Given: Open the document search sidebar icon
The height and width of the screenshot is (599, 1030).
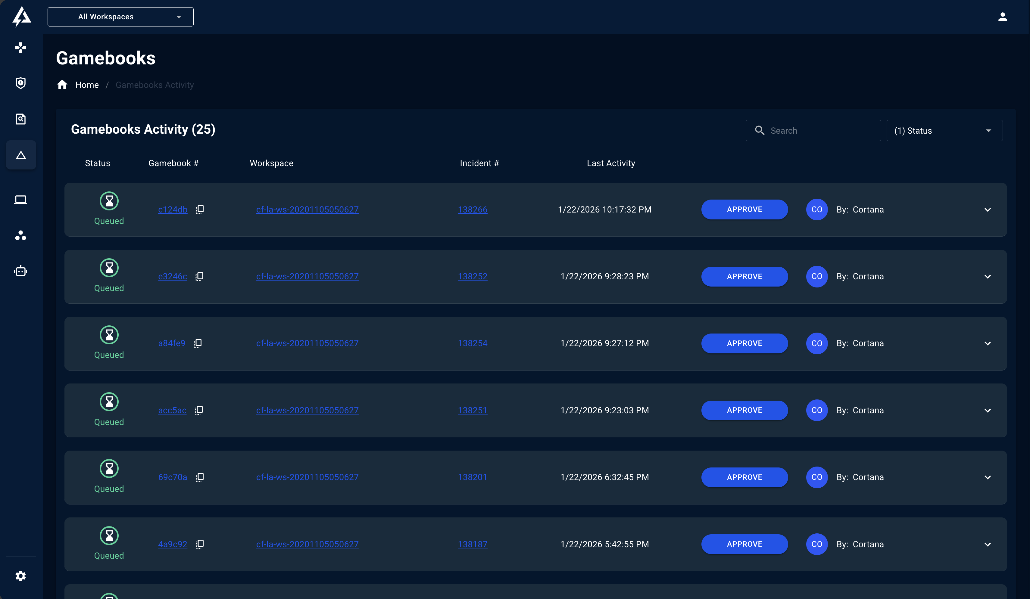Looking at the screenshot, I should pos(20,119).
